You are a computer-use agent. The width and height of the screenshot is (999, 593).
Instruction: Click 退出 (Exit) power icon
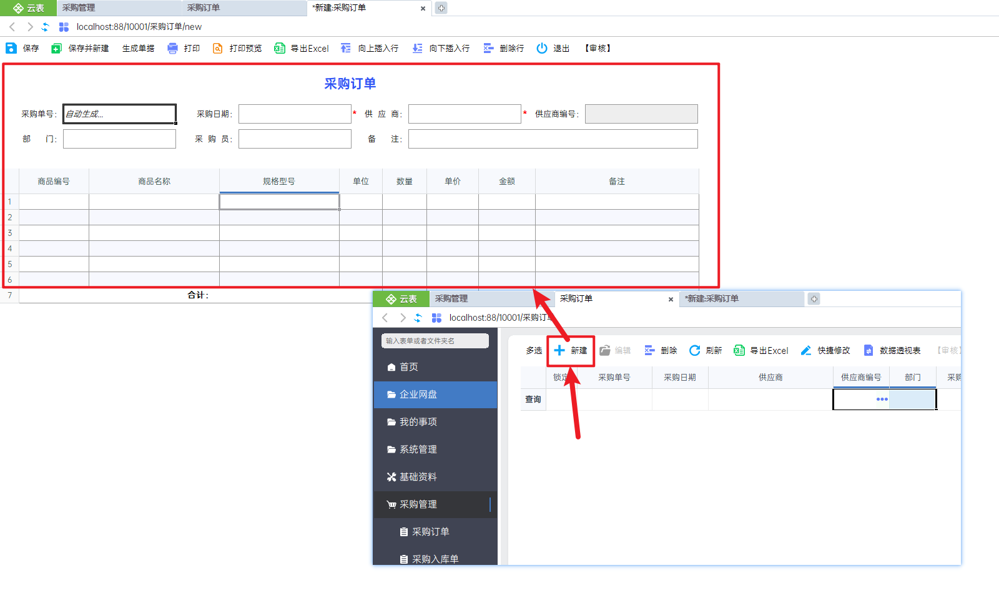[542, 48]
